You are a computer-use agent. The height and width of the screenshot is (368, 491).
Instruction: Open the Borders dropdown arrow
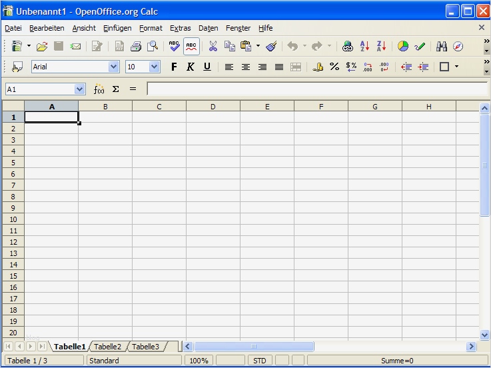[456, 67]
